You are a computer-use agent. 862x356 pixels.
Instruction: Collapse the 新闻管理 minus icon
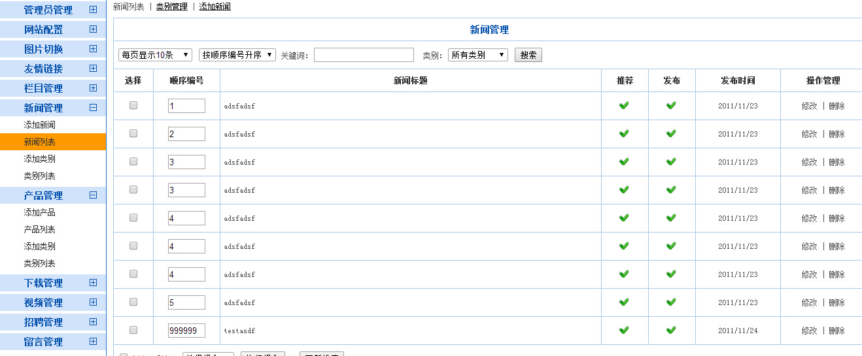(93, 108)
